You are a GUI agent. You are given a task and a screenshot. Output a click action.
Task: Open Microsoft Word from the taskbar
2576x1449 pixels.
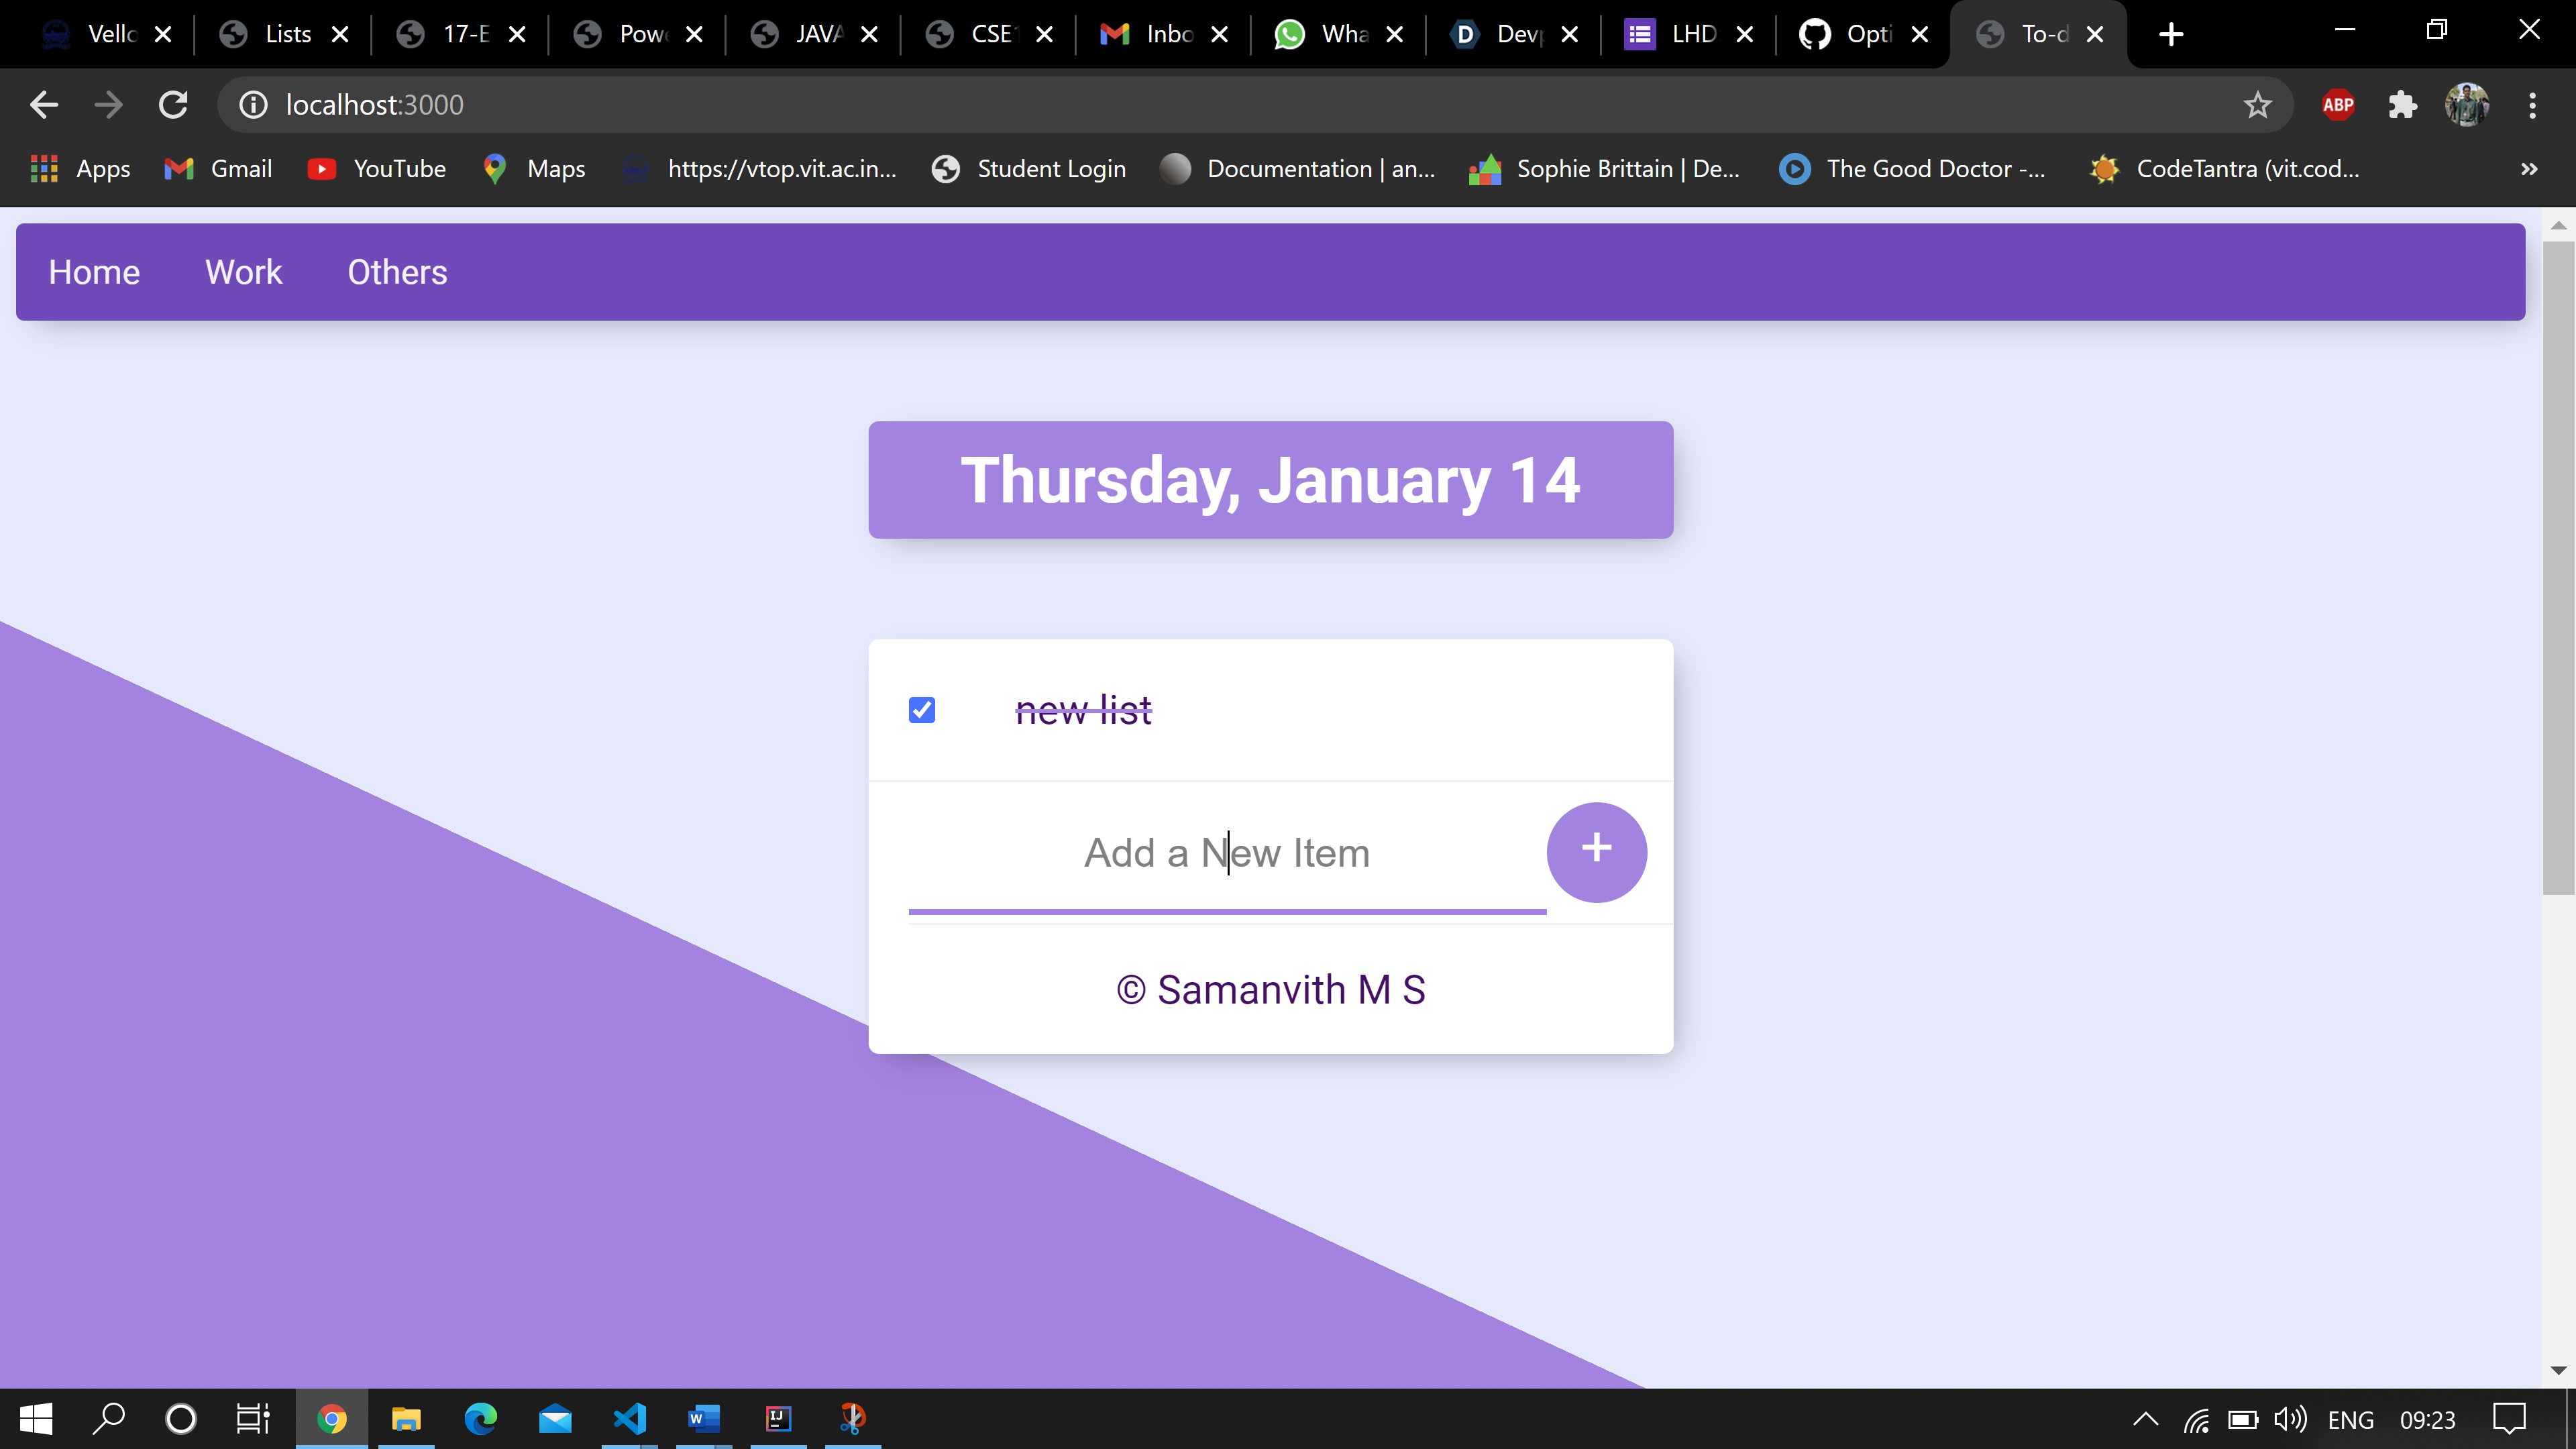pyautogui.click(x=704, y=1418)
